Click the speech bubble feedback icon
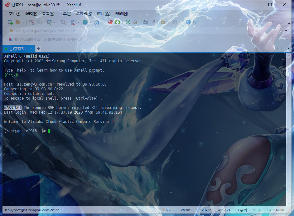The width and height of the screenshot is (294, 216). coord(196,22)
